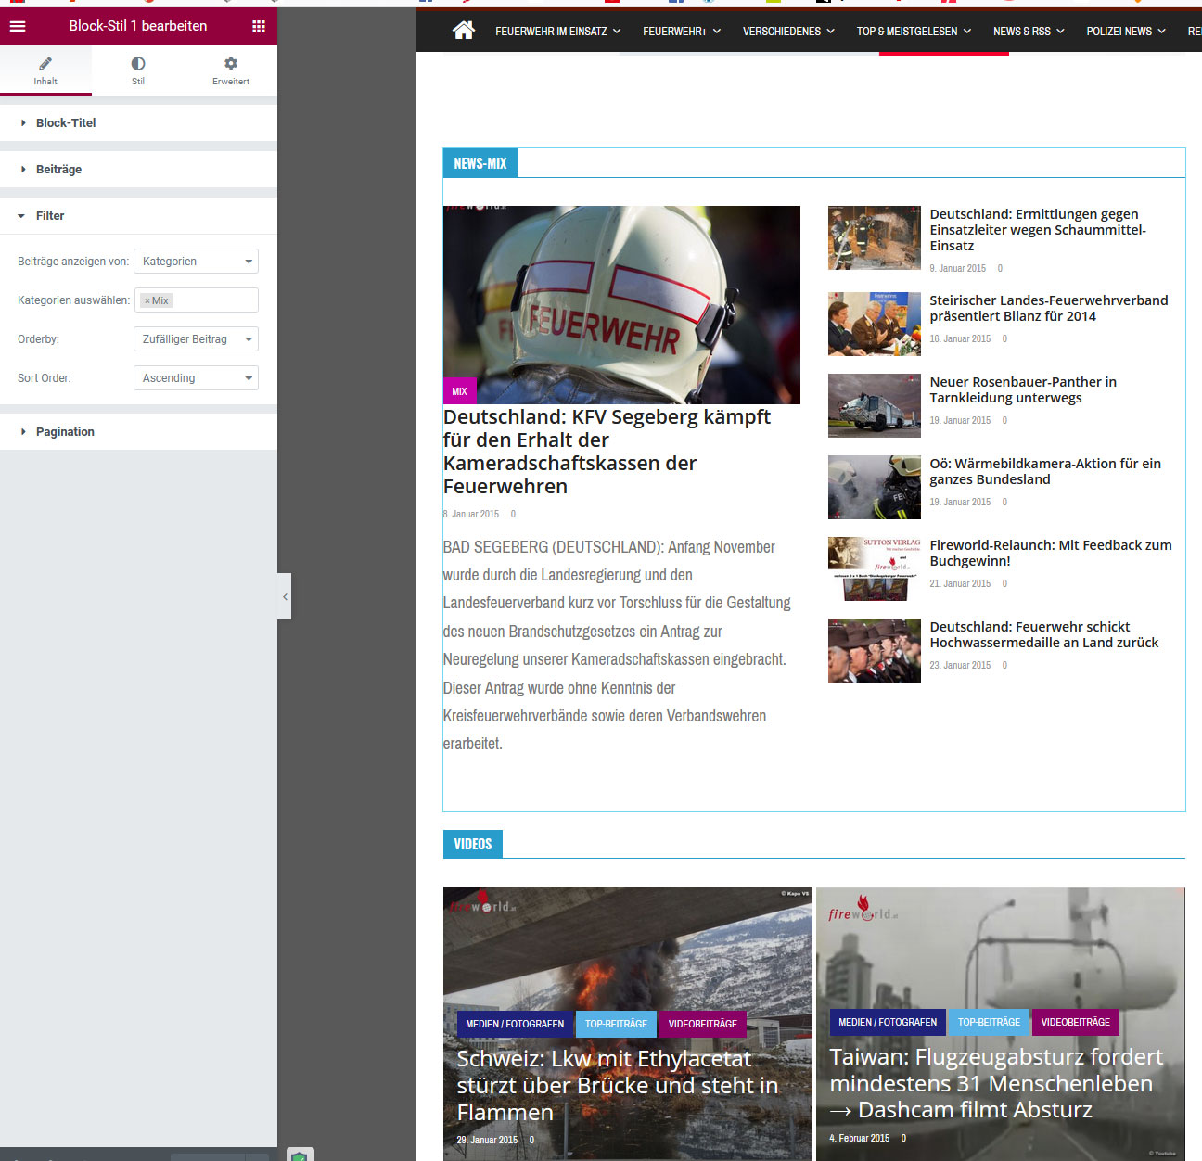Switch to the Stil tab
The width and height of the screenshot is (1202, 1161).
(138, 70)
